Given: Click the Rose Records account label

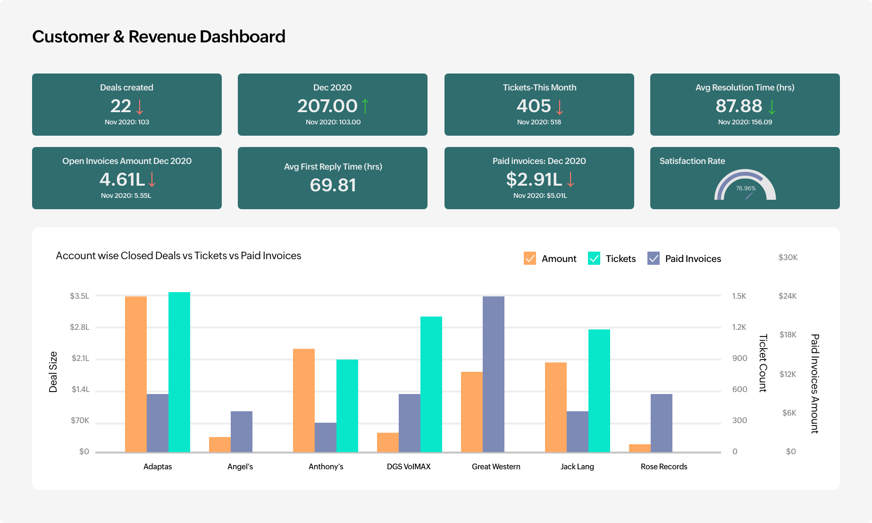Looking at the screenshot, I should tap(664, 466).
